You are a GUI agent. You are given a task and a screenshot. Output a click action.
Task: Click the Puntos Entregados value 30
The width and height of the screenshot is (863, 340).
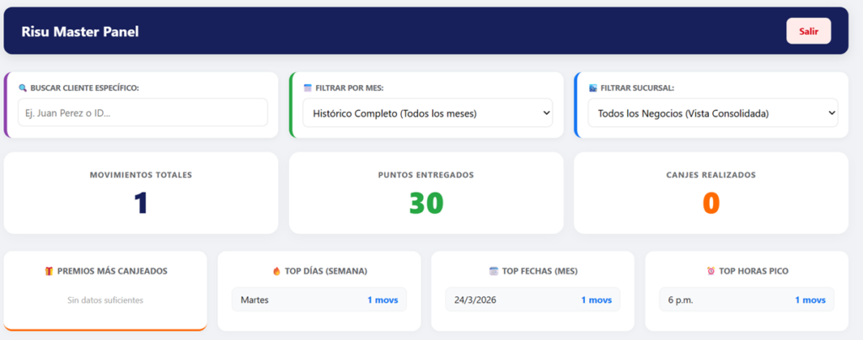pyautogui.click(x=426, y=203)
